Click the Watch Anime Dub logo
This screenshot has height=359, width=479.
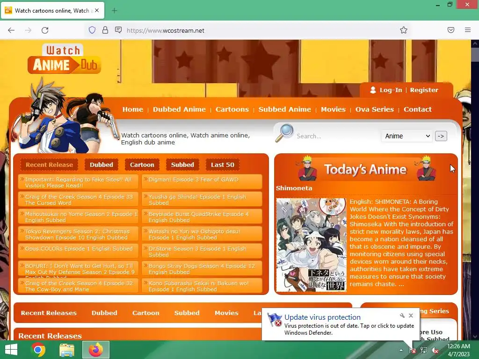(64, 59)
